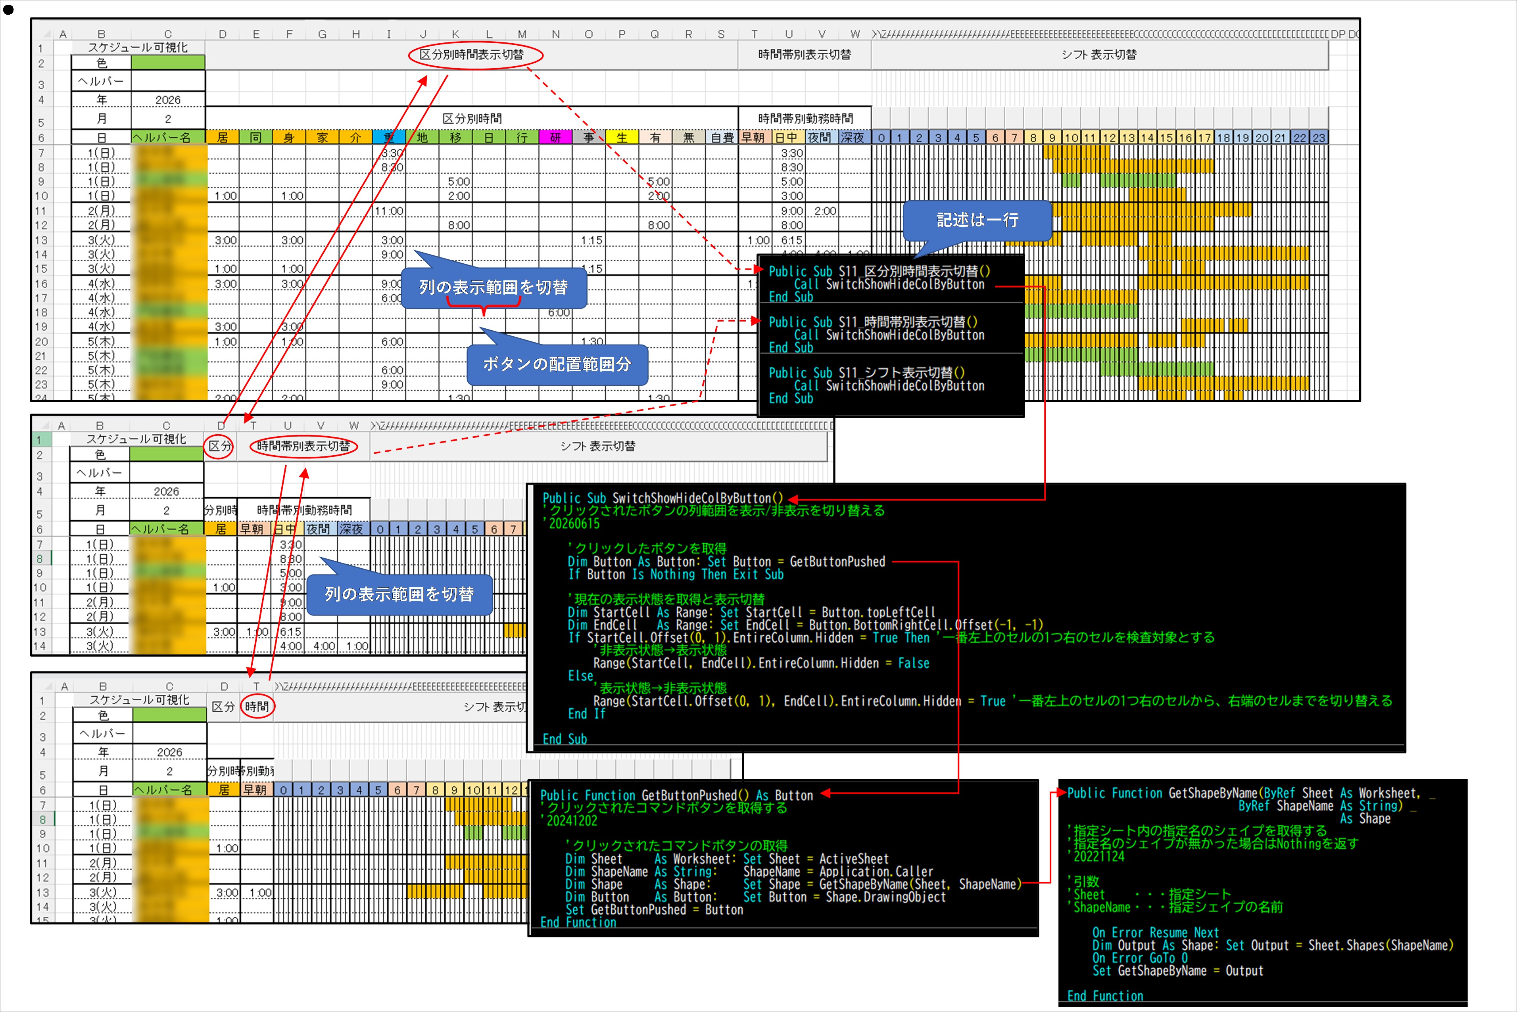The image size is (1517, 1012).
Task: Select the ヘルパー名 header in top sheet
Action: [168, 138]
